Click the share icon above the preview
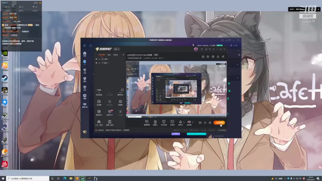Screen dimensions: 322x181 223,57
